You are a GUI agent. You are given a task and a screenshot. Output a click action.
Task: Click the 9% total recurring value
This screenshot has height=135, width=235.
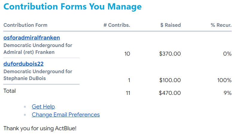(228, 93)
